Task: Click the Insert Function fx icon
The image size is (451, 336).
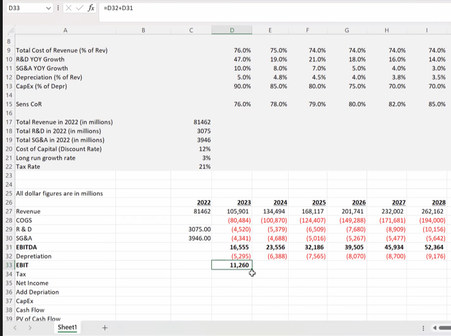Action: point(90,8)
